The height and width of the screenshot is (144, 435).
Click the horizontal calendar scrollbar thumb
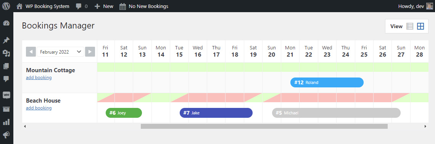point(264,126)
